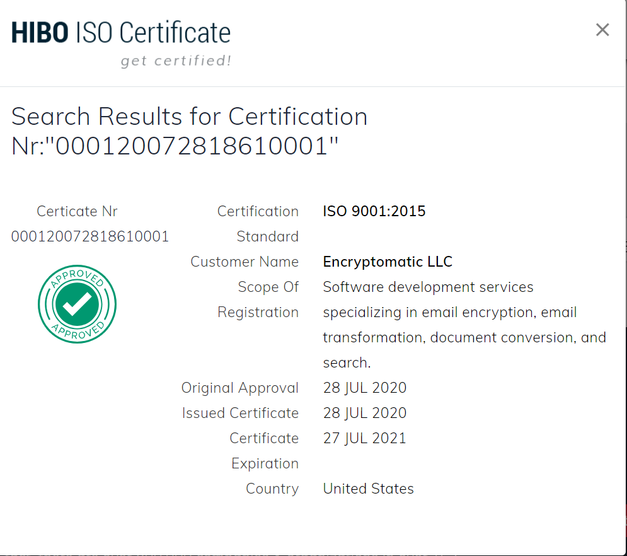Click the 'get certified!' tagline
This screenshot has height=556, width=627.
[x=176, y=61]
